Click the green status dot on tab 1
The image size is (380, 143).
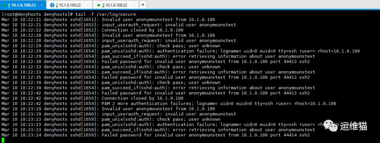pos(4,5)
